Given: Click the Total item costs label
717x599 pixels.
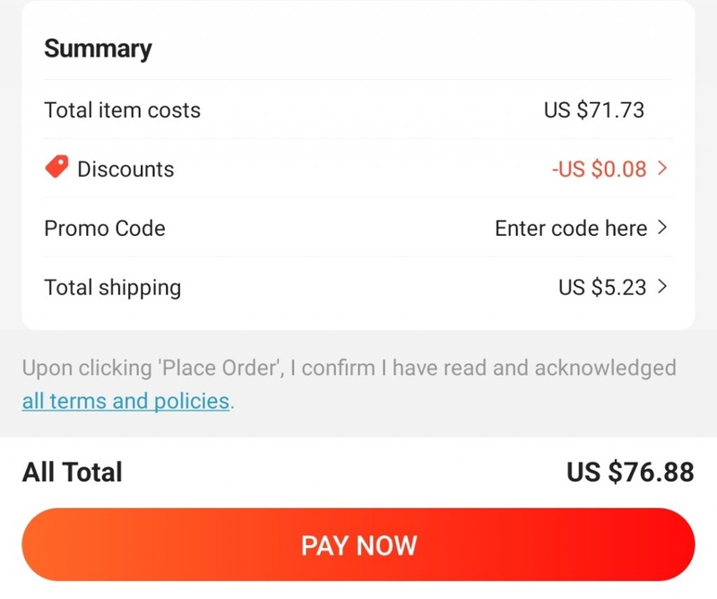Looking at the screenshot, I should click(122, 110).
